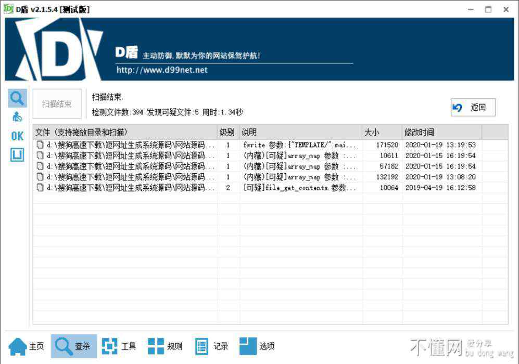
Task: Click file icon of file_get_contents row
Action: click(40, 187)
